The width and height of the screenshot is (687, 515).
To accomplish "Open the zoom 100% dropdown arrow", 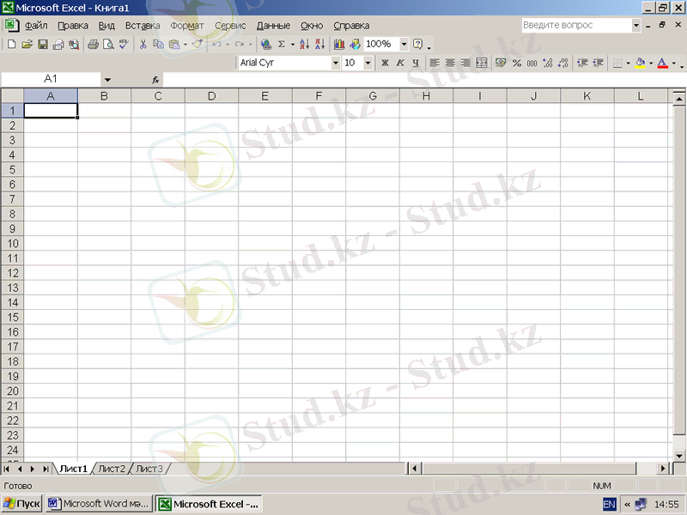I will [404, 45].
